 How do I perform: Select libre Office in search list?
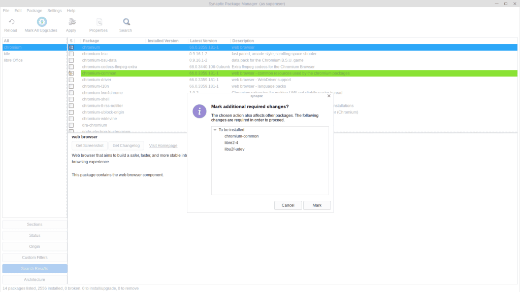coord(35,60)
